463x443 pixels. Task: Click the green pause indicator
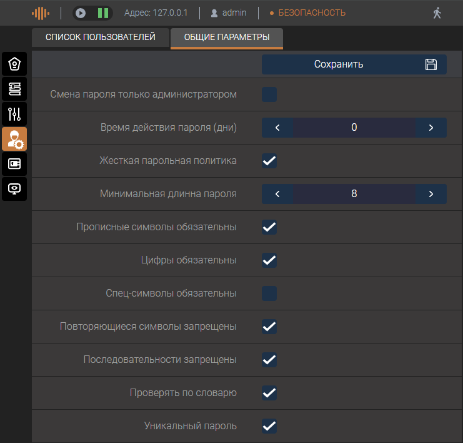click(x=102, y=13)
